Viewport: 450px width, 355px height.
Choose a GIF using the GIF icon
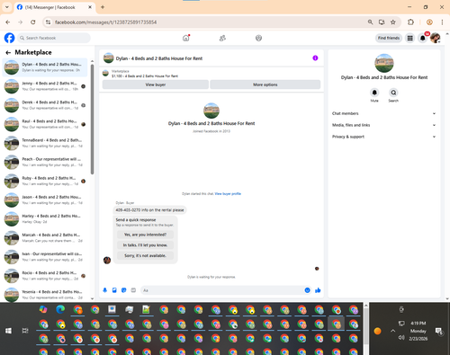pyautogui.click(x=133, y=290)
